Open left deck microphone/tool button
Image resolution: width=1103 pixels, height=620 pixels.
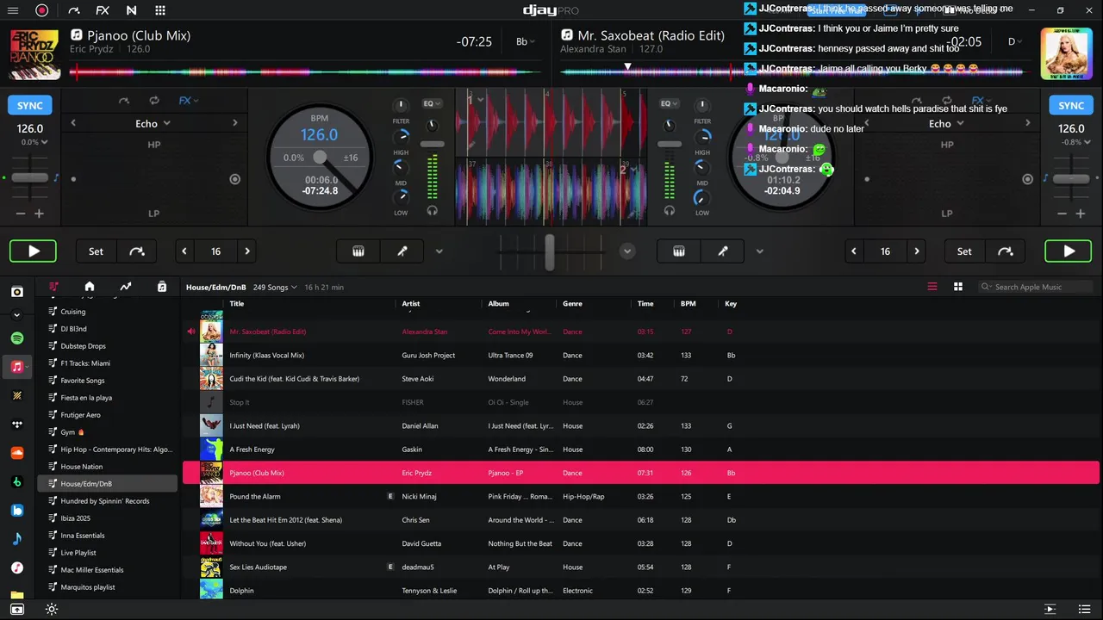(x=402, y=251)
